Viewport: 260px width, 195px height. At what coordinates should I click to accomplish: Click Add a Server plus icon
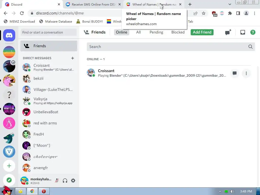(x=9, y=166)
